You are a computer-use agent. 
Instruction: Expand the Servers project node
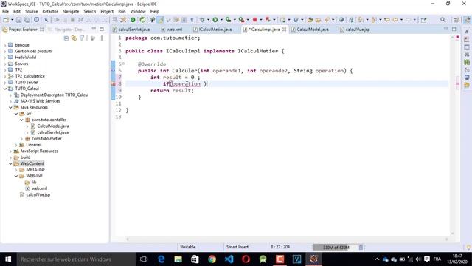click(5, 64)
